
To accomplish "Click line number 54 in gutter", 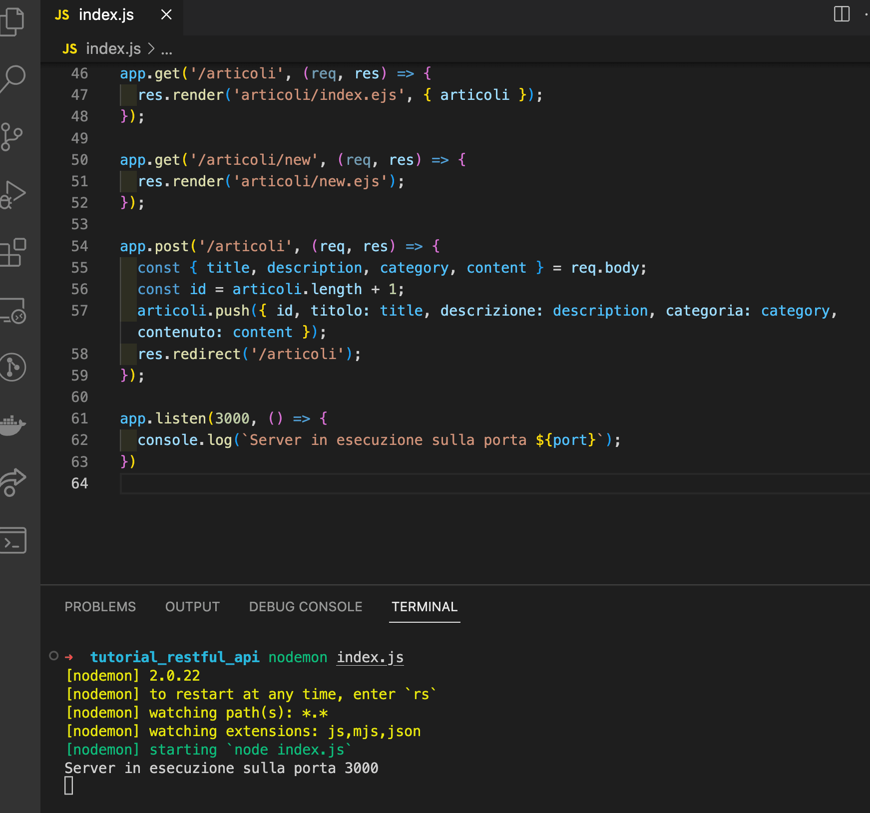I will point(79,246).
